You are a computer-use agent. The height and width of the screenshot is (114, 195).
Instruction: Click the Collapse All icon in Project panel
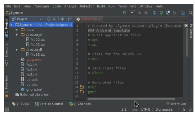tap(55, 19)
